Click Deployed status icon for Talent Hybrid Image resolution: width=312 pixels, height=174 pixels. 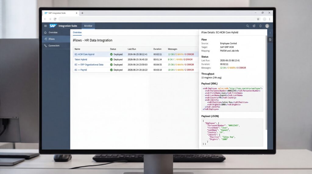point(111,59)
